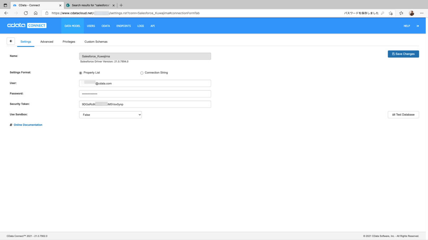The image size is (428, 240).
Task: Switch to the Privileges tab
Action: coord(69,42)
